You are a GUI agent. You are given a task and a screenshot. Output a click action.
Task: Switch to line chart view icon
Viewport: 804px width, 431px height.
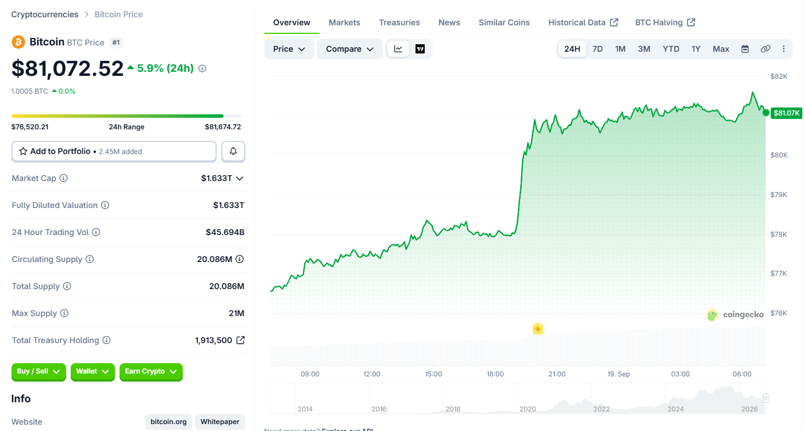(398, 49)
